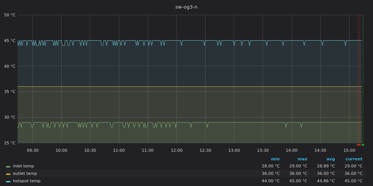Open the sw-og3-n panel title menu

tap(186, 7)
